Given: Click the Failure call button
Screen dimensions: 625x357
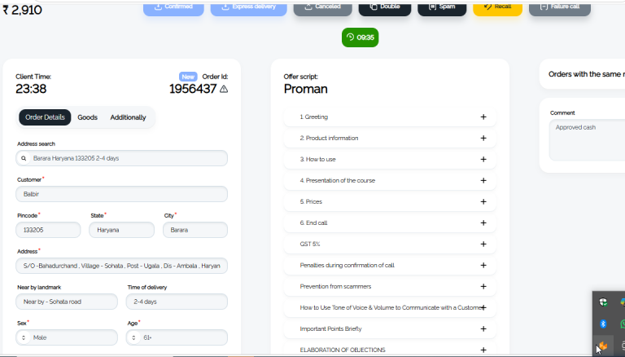Looking at the screenshot, I should pos(560,8).
